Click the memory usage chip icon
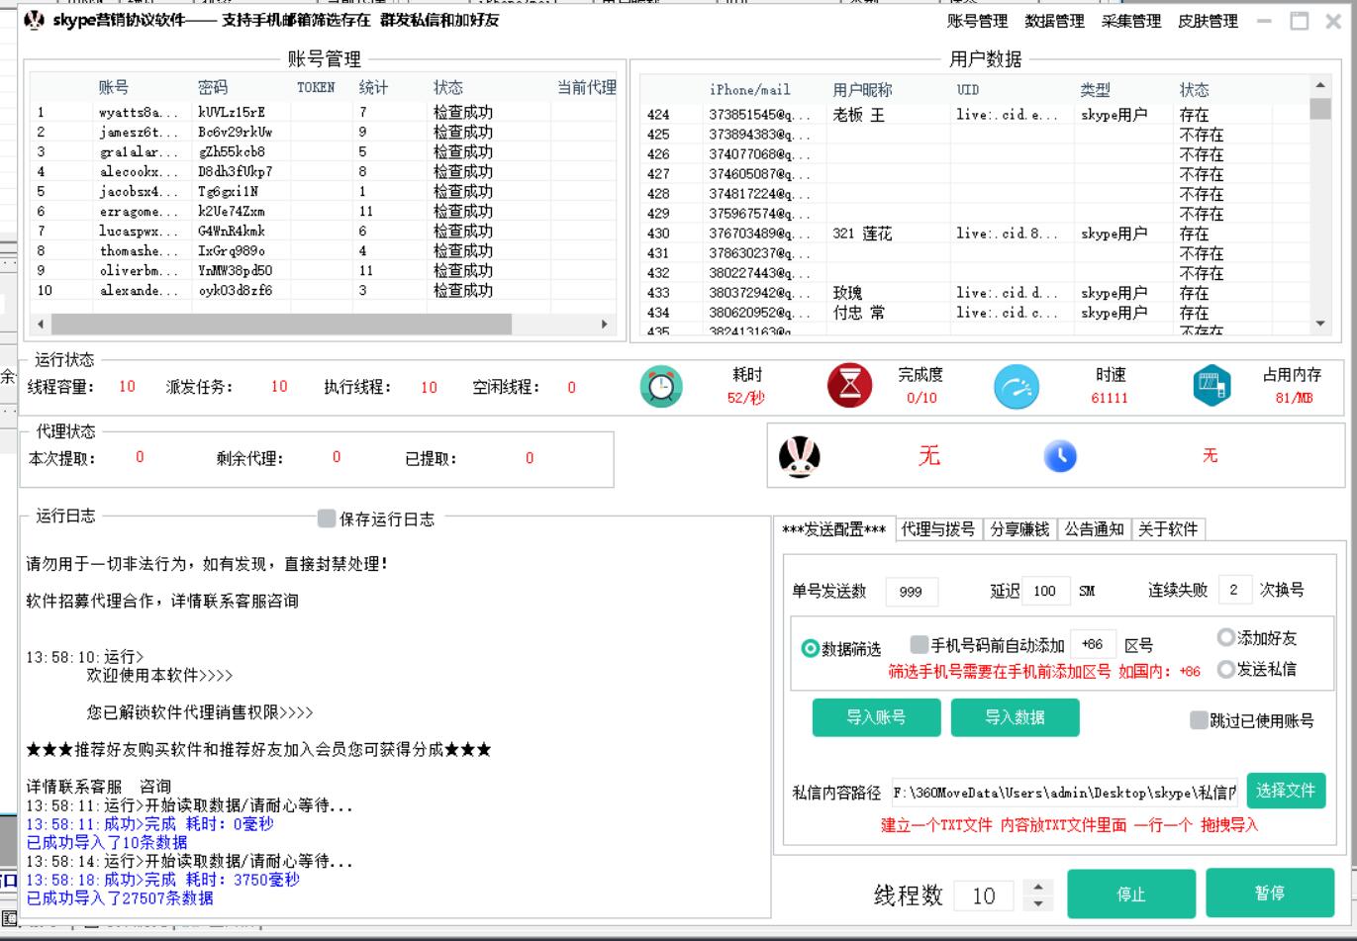1357x941 pixels. coord(1212,386)
